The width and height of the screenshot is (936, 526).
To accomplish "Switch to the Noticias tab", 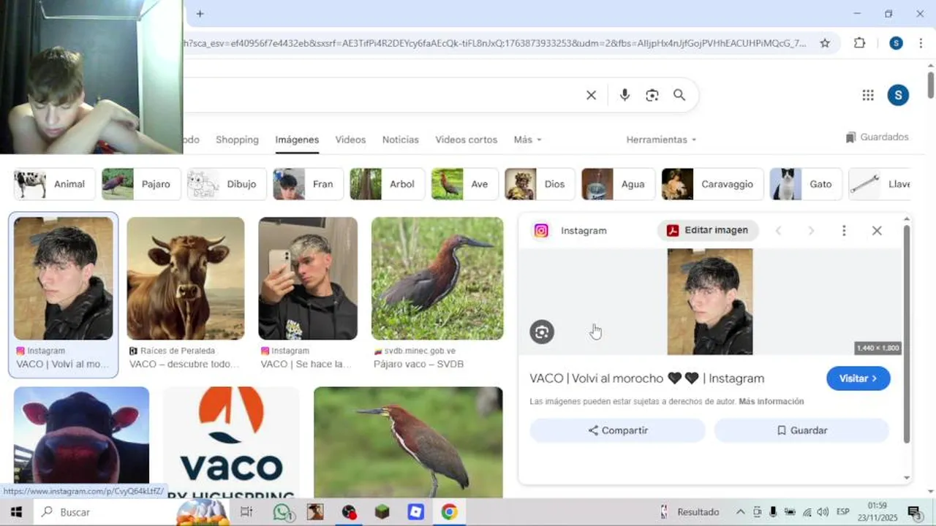I will click(401, 140).
